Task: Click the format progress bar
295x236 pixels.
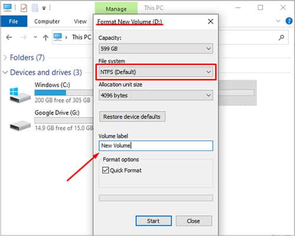Action: [x=156, y=198]
